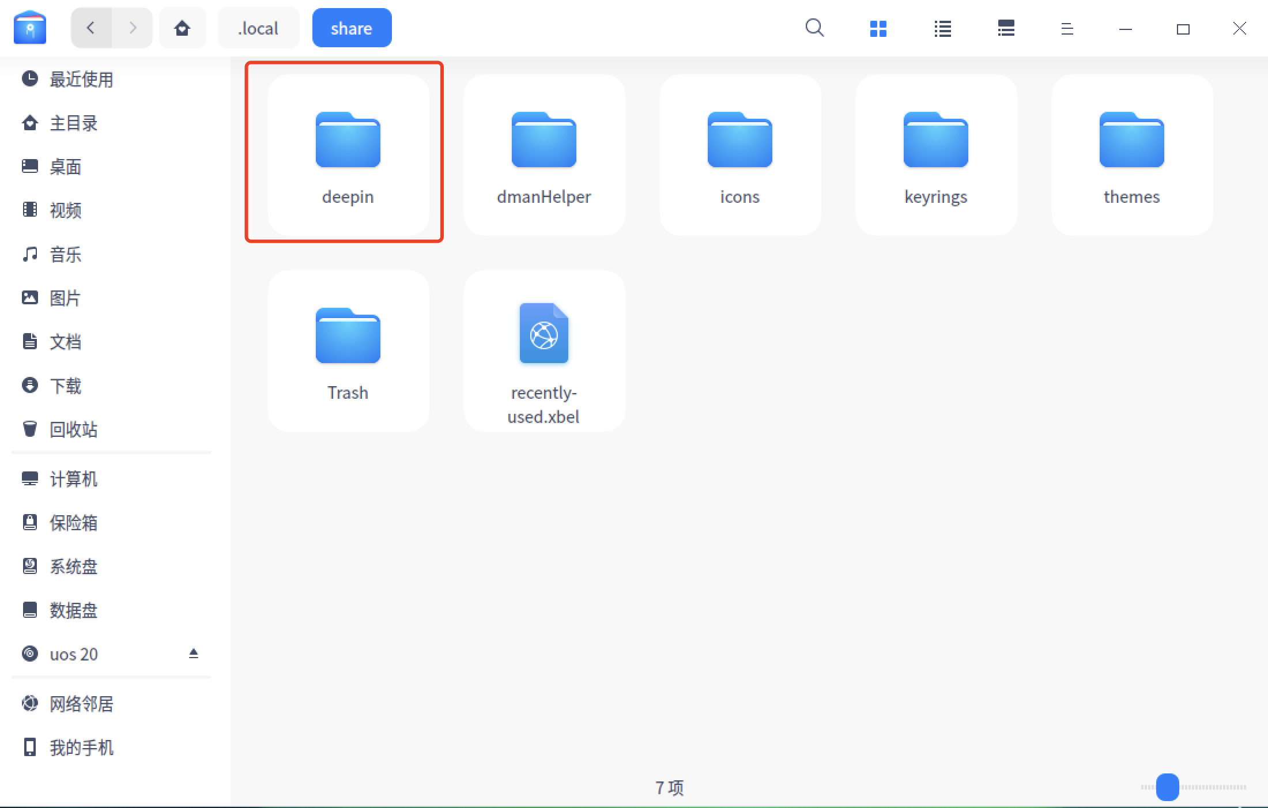Screen dimensions: 1268x808
Task: Select the recently-used.xbel file
Action: pos(544,350)
